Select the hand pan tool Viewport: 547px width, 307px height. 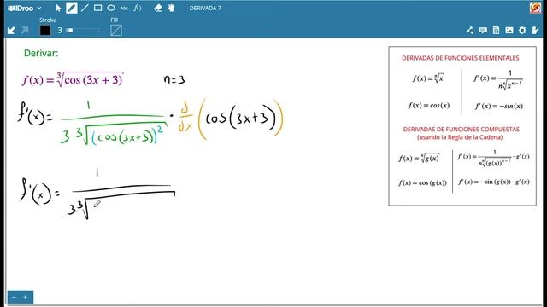[x=171, y=8]
